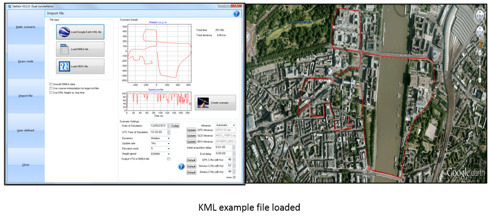Click the Load NMEA file button
Image resolution: width=490 pixels, height=217 pixels.
click(x=80, y=49)
